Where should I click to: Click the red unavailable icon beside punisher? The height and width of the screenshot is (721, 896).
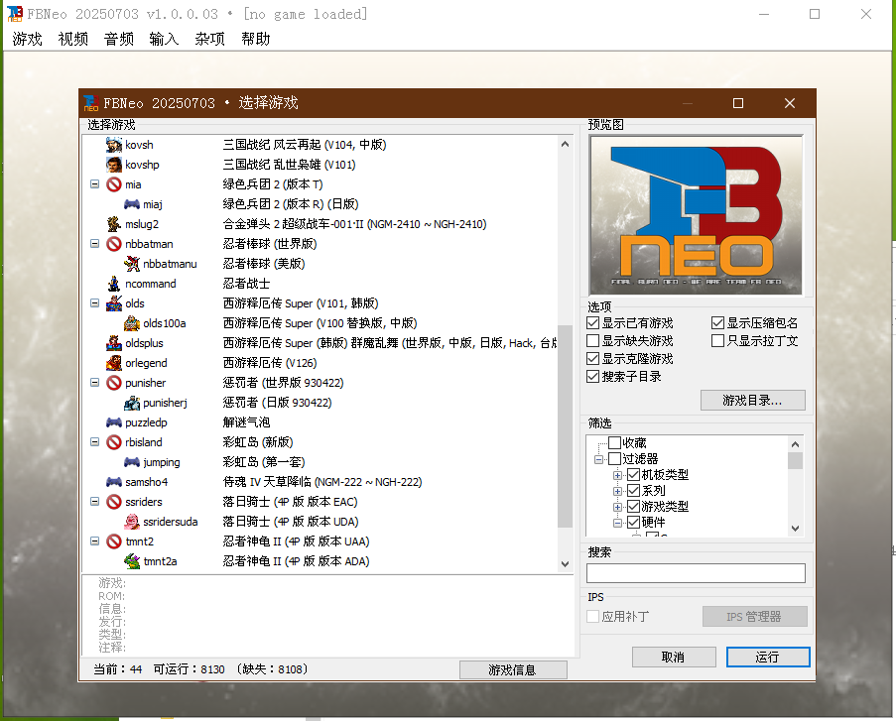(114, 383)
